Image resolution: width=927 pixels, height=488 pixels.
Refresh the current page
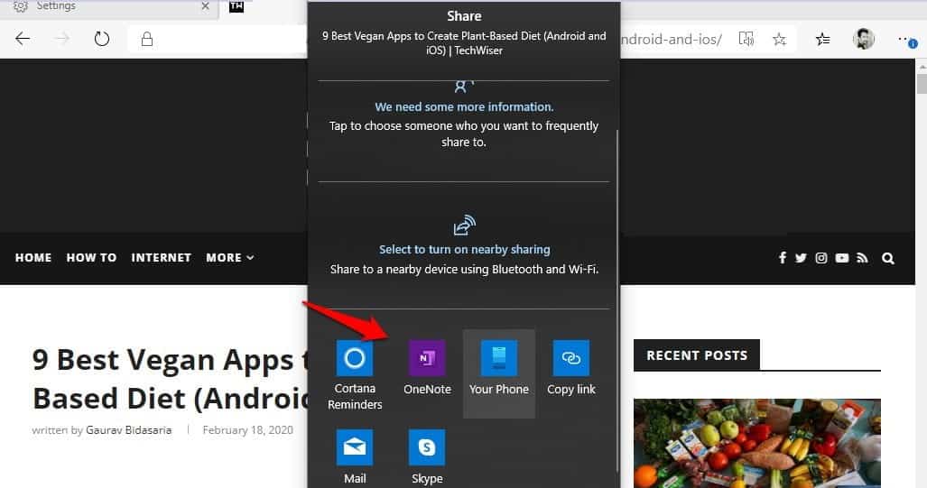point(102,39)
